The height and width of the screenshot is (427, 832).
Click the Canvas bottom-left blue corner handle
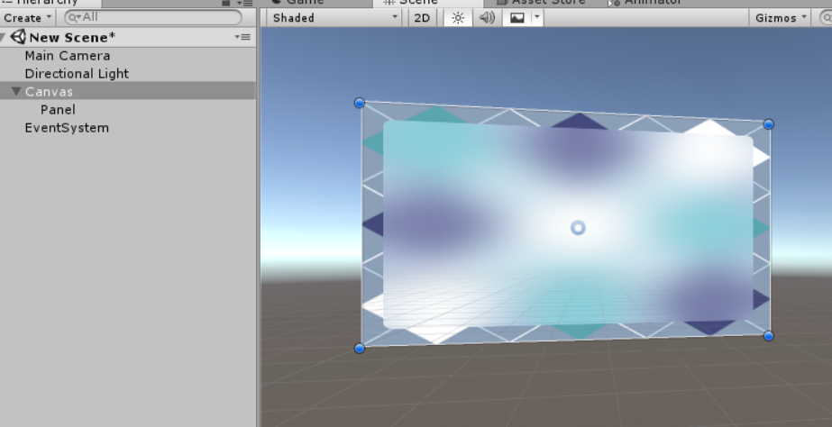coord(360,348)
